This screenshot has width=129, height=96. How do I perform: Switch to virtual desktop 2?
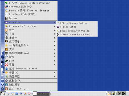point(39,94)
